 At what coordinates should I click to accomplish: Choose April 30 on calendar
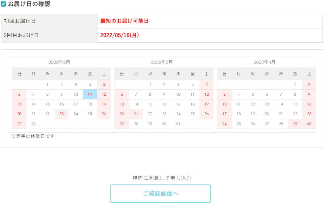tap(309, 124)
